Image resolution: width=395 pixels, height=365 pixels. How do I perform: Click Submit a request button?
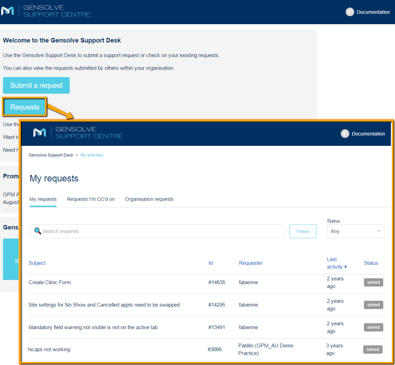coord(36,85)
